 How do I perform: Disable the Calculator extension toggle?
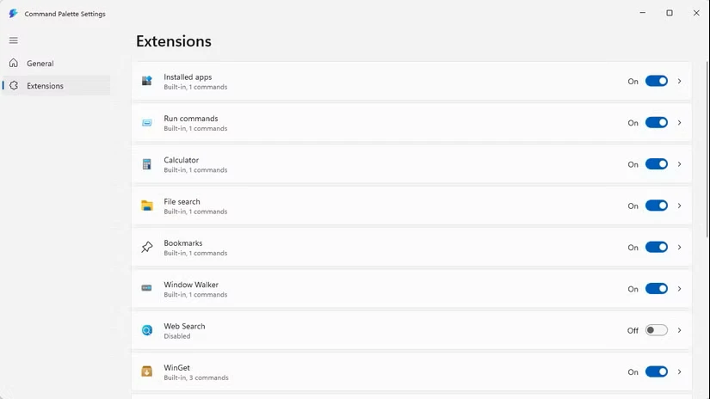[656, 164]
